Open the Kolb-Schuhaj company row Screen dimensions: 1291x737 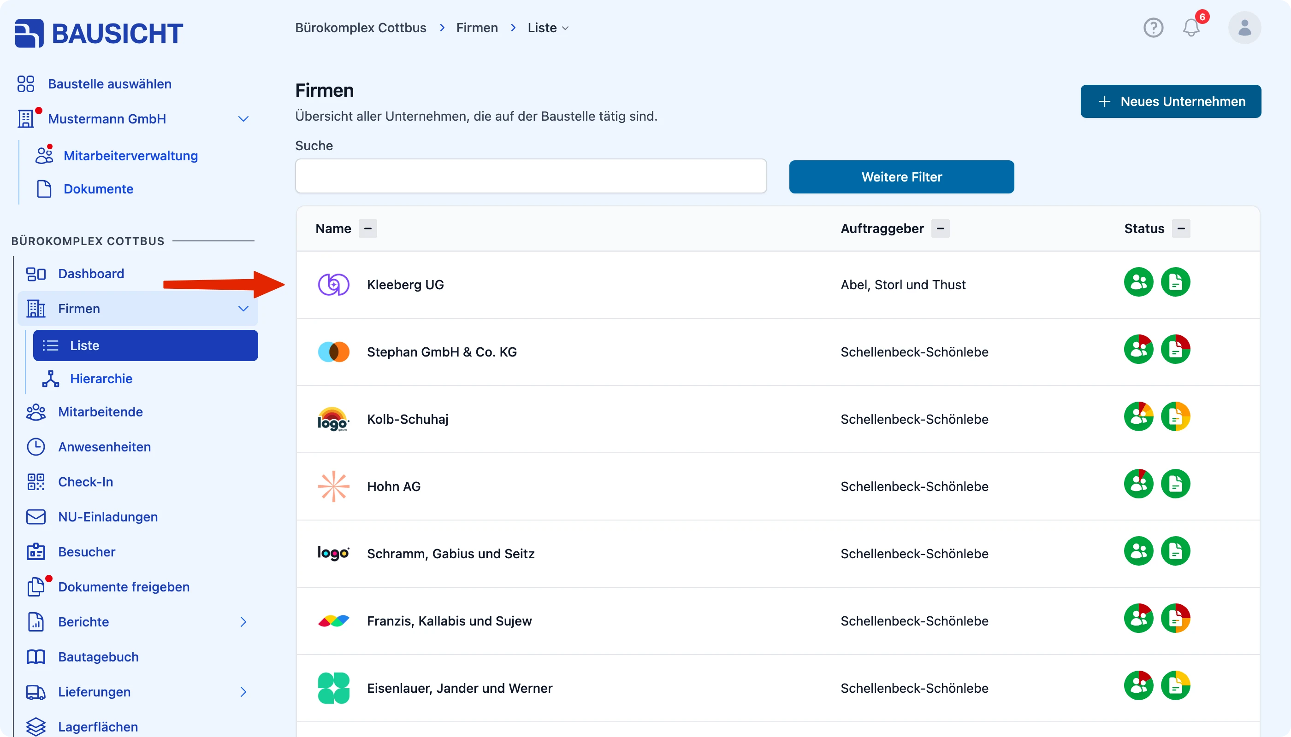tap(778, 420)
